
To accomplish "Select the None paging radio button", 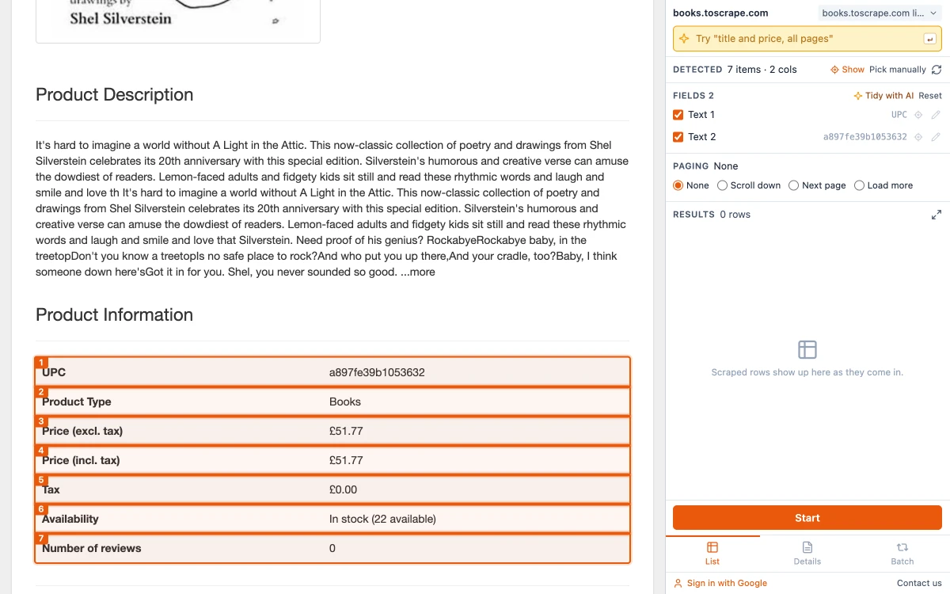I will pyautogui.click(x=678, y=185).
